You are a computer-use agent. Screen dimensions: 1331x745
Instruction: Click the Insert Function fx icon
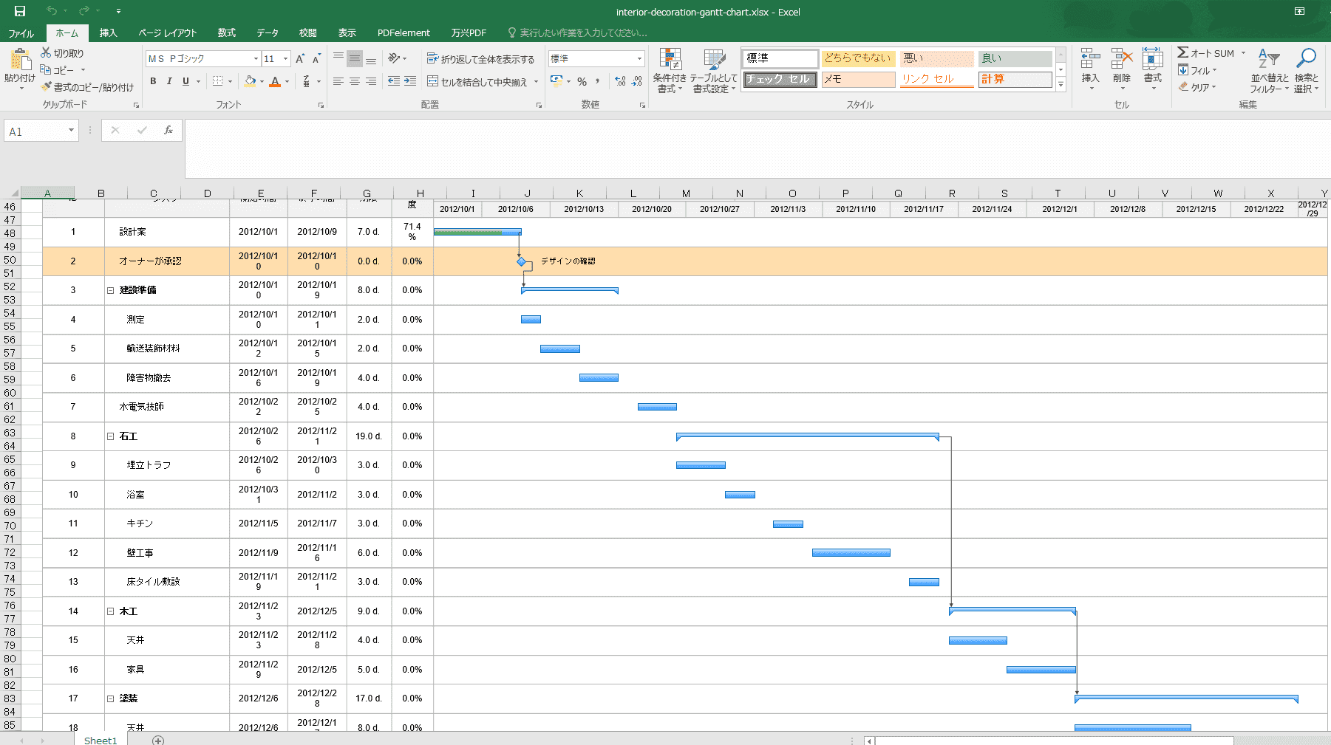pos(168,131)
